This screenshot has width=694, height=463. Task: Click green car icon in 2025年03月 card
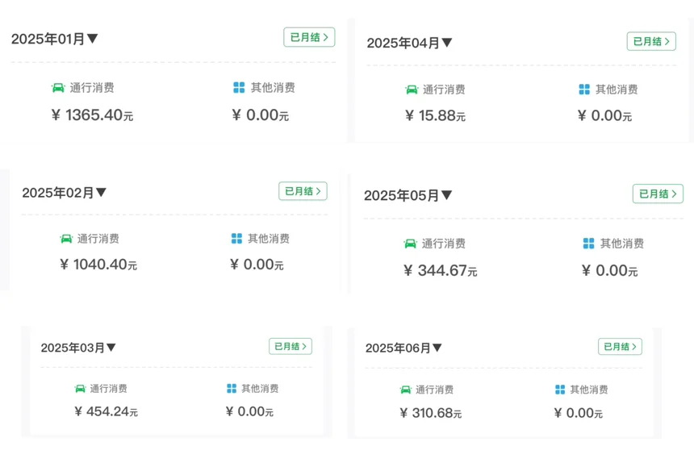tap(80, 389)
